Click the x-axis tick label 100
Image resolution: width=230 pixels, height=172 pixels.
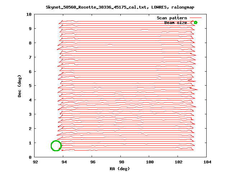(x=150, y=162)
